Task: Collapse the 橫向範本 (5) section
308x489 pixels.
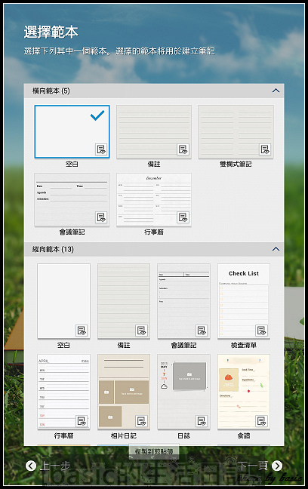Action: pyautogui.click(x=276, y=91)
